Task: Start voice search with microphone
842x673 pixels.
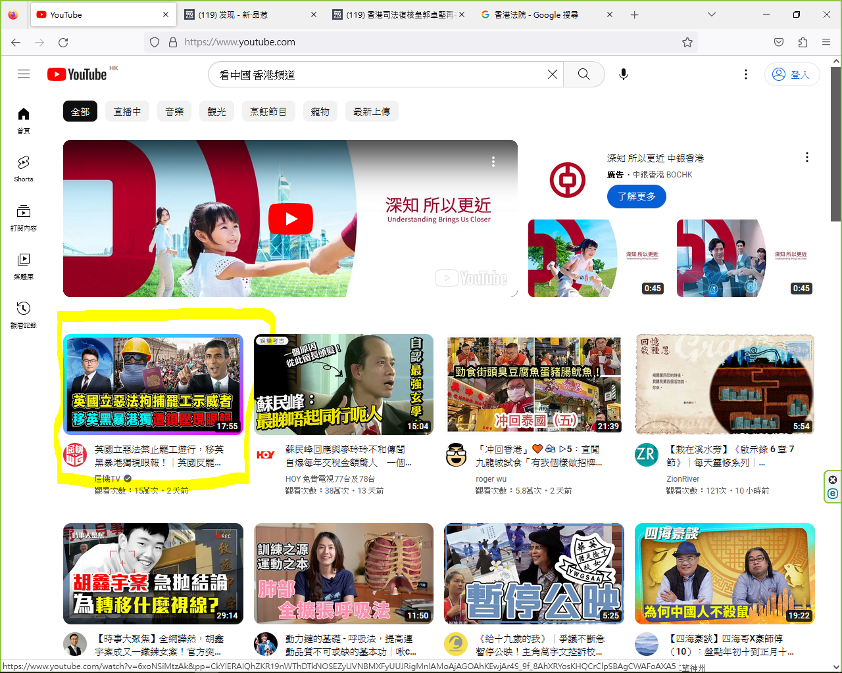Action: [624, 74]
